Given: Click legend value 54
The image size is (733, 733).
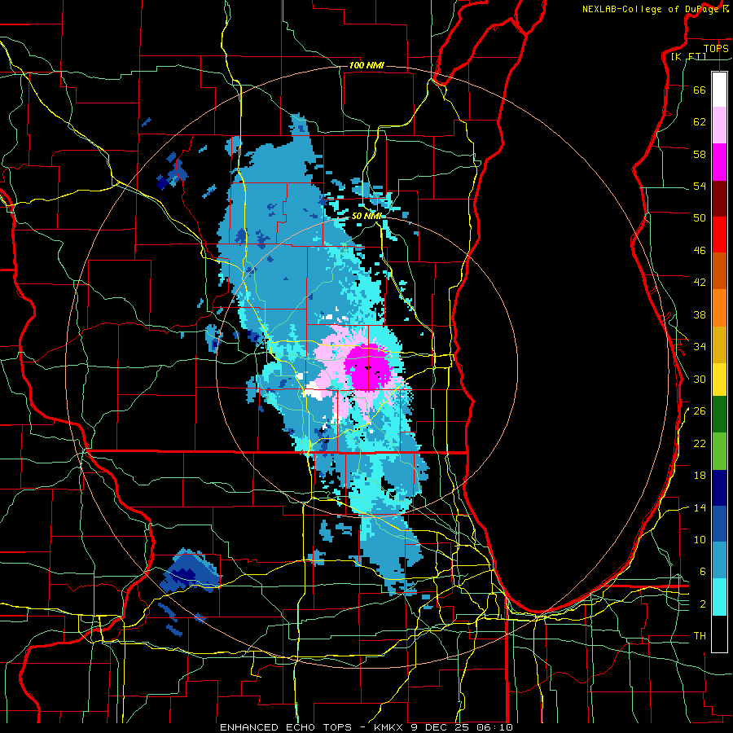Looking at the screenshot, I should (x=700, y=186).
